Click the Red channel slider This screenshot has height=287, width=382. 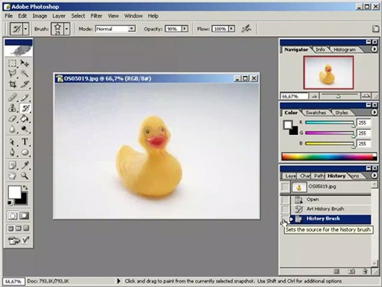[x=329, y=122]
